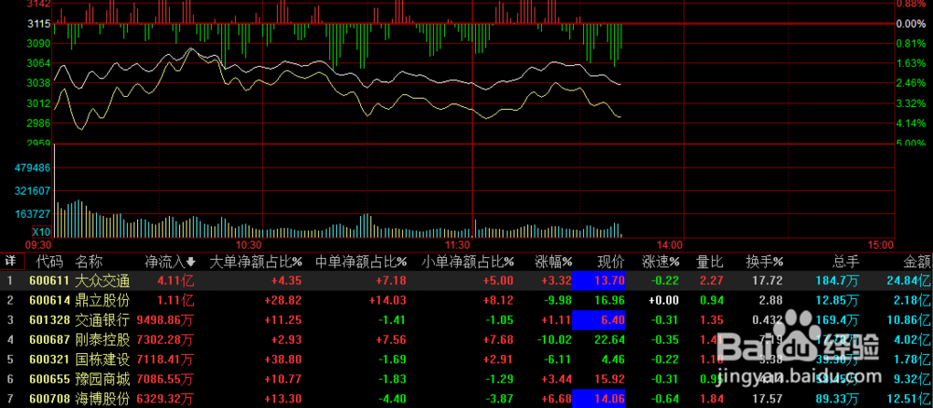The width and height of the screenshot is (933, 408).
Task: Sort by 换手% column header
Action: coord(765,261)
